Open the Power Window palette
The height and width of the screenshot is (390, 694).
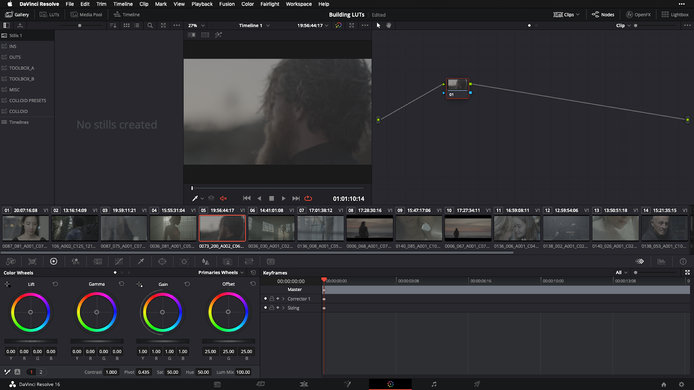point(162,261)
